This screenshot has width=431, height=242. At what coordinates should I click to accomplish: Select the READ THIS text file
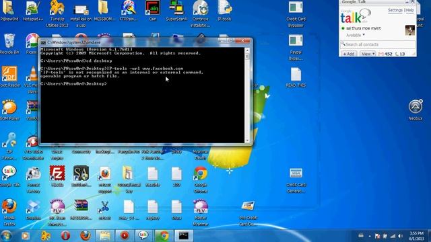(x=296, y=77)
